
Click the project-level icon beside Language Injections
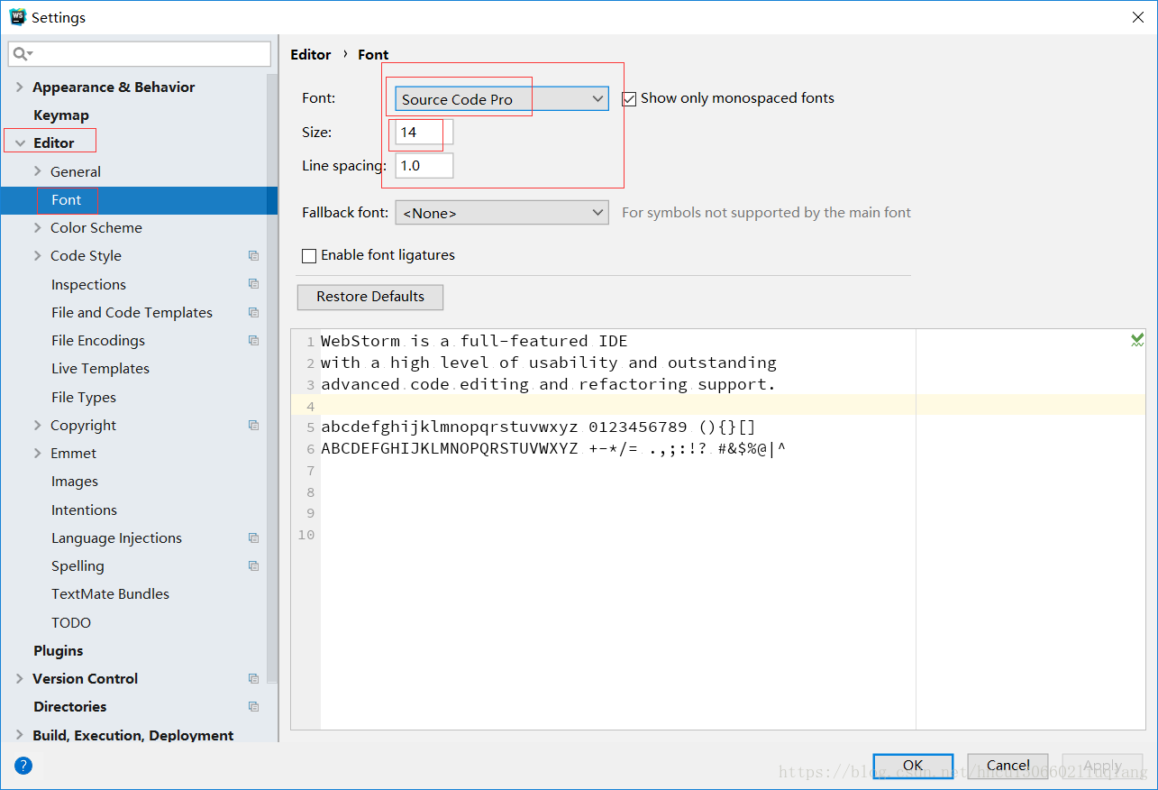253,537
